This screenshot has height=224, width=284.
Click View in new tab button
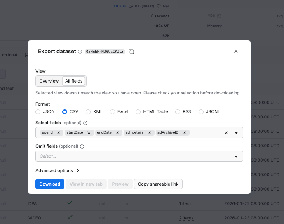coord(86,184)
